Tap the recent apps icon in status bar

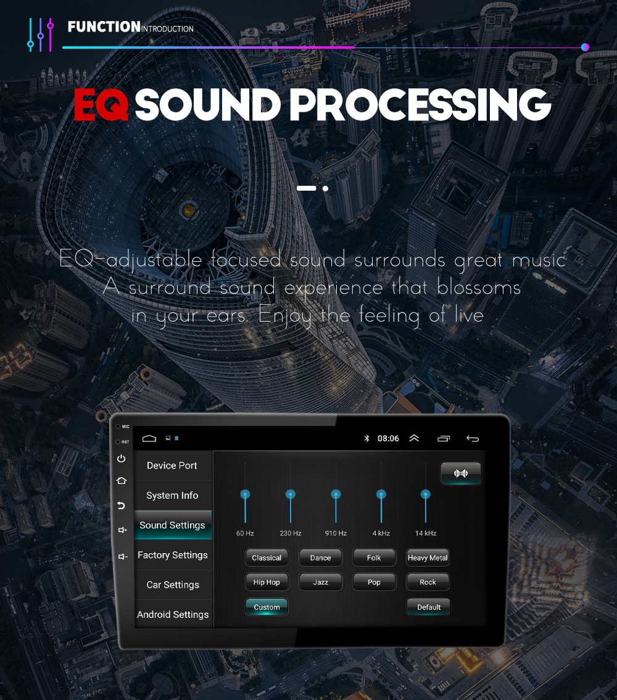444,438
